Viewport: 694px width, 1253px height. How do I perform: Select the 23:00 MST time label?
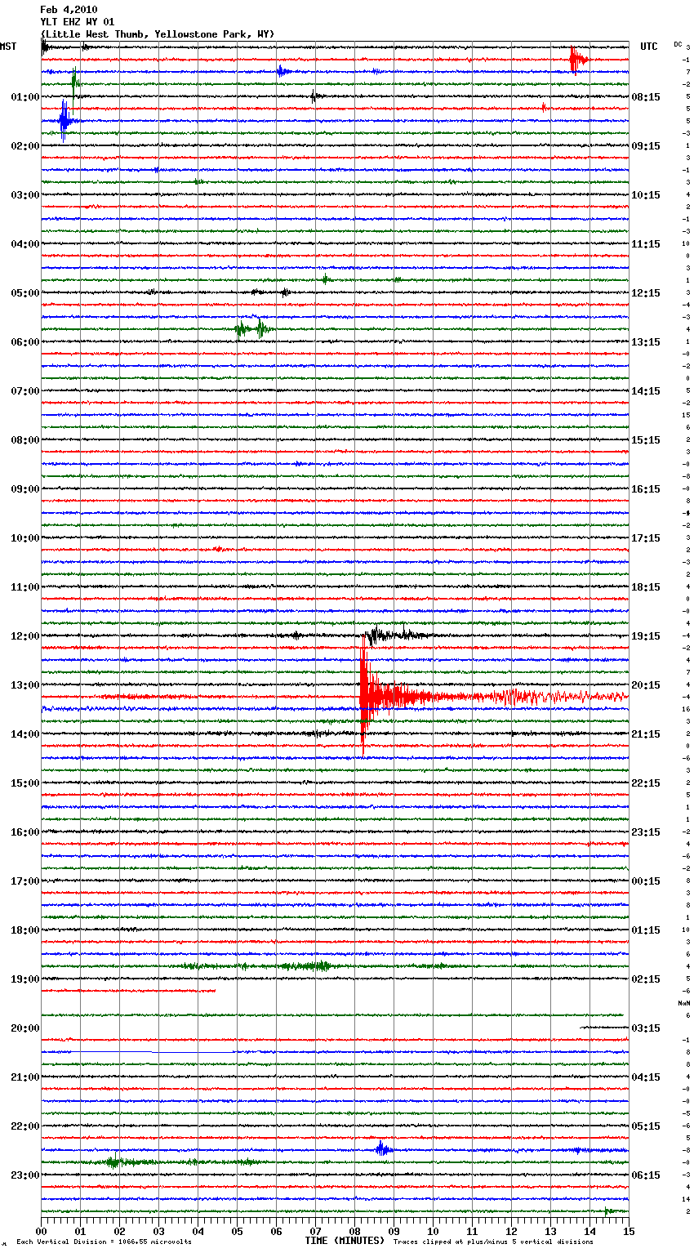[25, 1175]
